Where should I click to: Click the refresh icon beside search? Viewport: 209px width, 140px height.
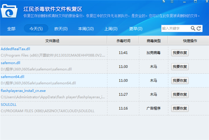pos(199,28)
